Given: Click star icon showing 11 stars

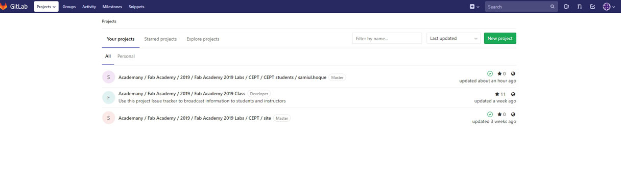Looking at the screenshot, I should pos(497,94).
